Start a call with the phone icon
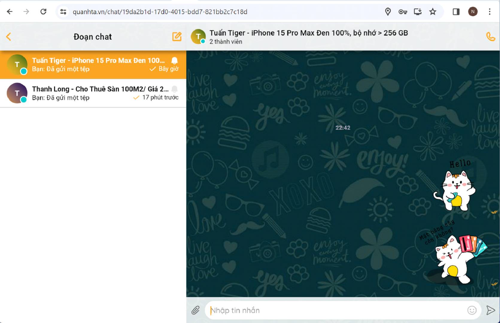This screenshot has width=500, height=323. point(491,36)
